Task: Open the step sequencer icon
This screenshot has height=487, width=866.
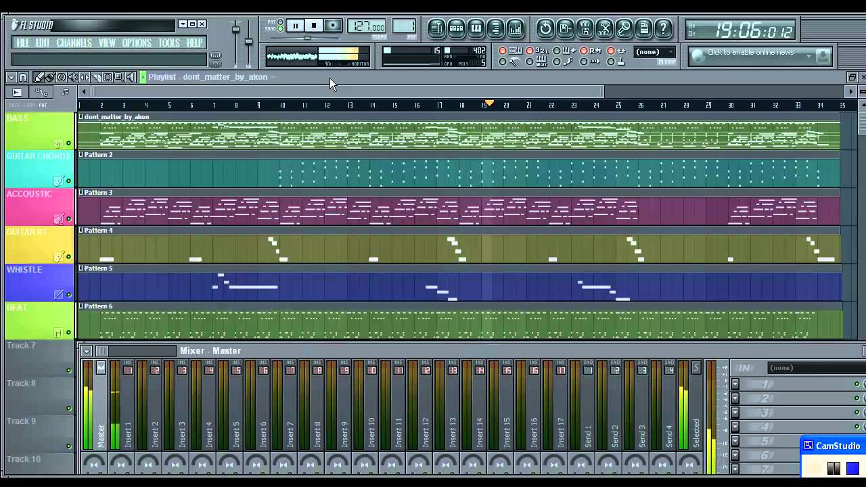Action: click(456, 28)
